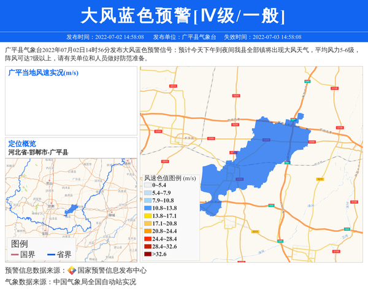The image size is (368, 289).
Task: Click the 风速色值图例 (m/s) legend title
Action: coord(170,178)
